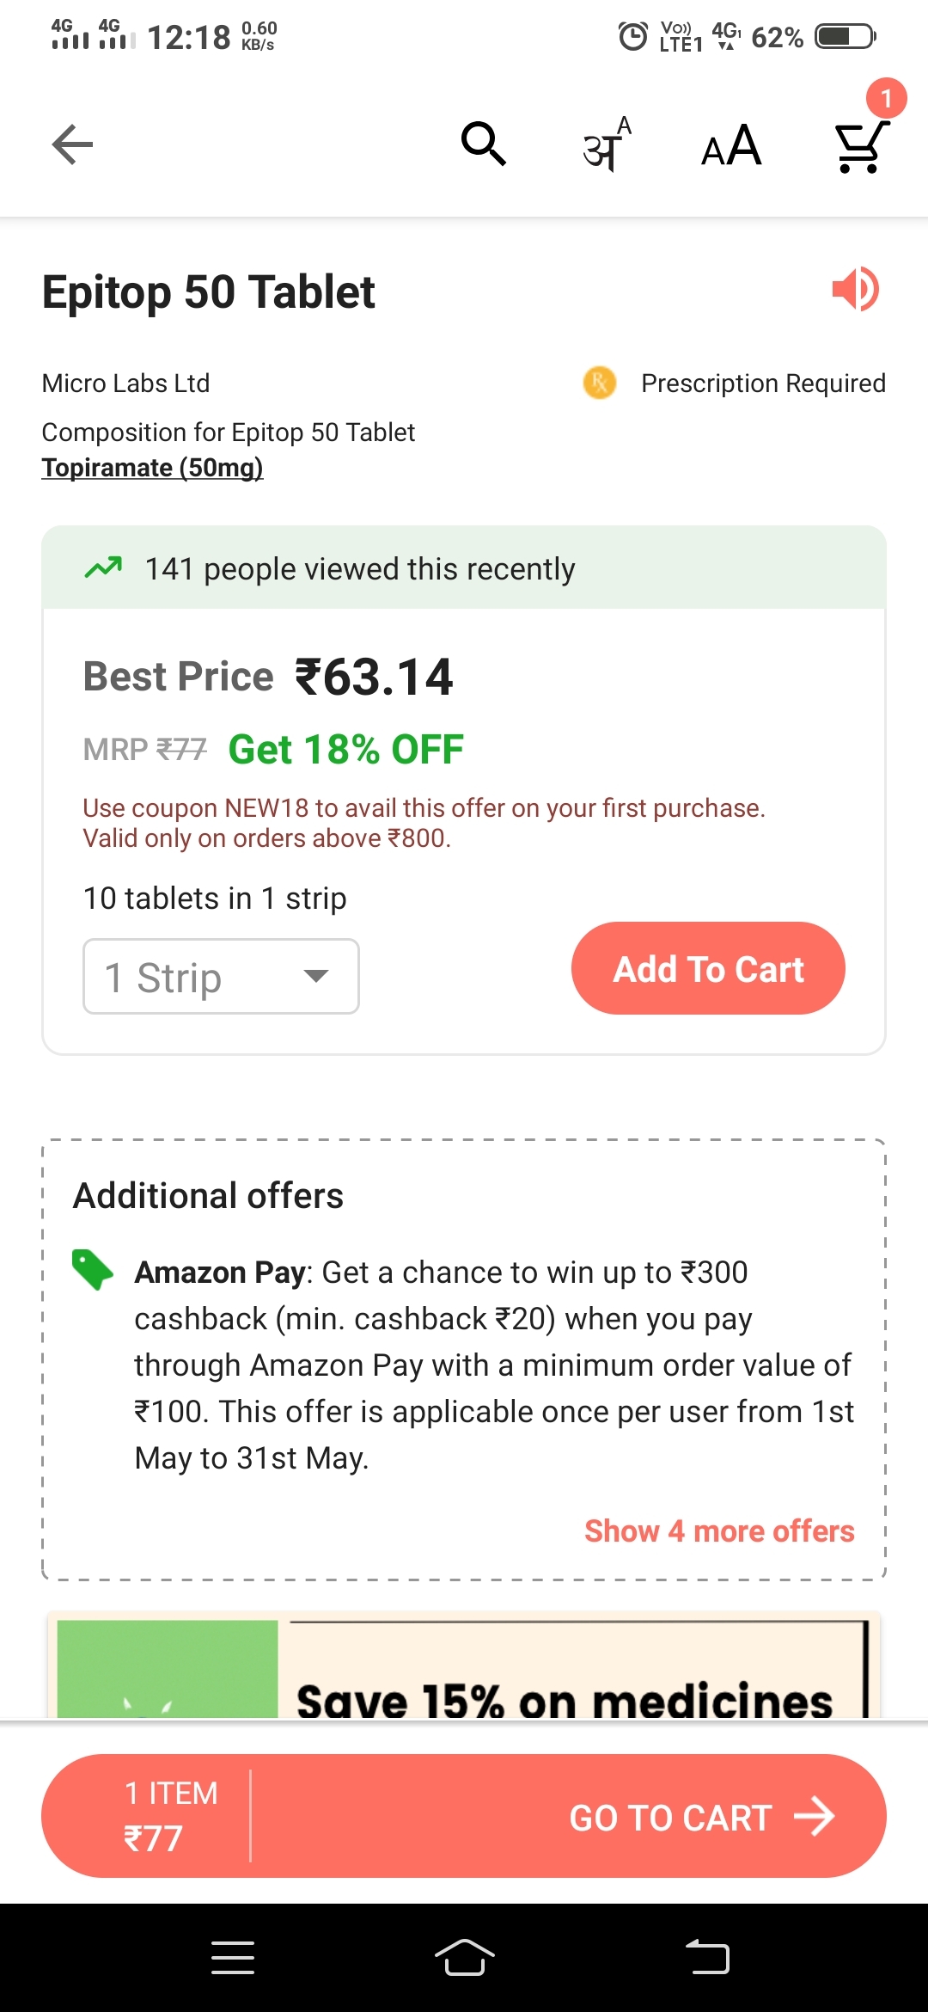The image size is (928, 2012).
Task: Tap the Rx prescription required icon
Action: (x=600, y=383)
